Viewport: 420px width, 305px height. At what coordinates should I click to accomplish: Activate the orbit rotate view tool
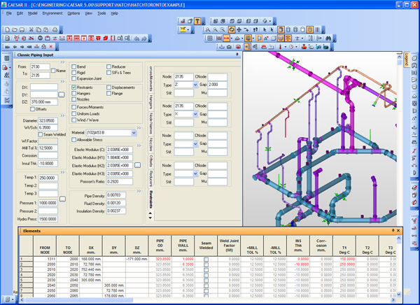pyautogui.click(x=232, y=29)
